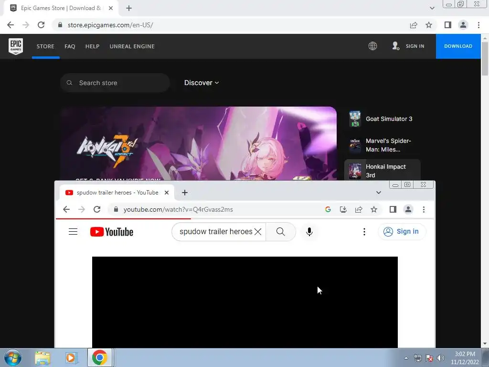Open Windows Explorer from taskbar

pyautogui.click(x=43, y=357)
